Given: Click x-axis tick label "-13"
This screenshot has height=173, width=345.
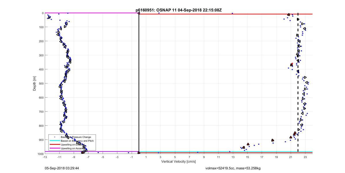Looking at the screenshot, I should coord(45,157).
